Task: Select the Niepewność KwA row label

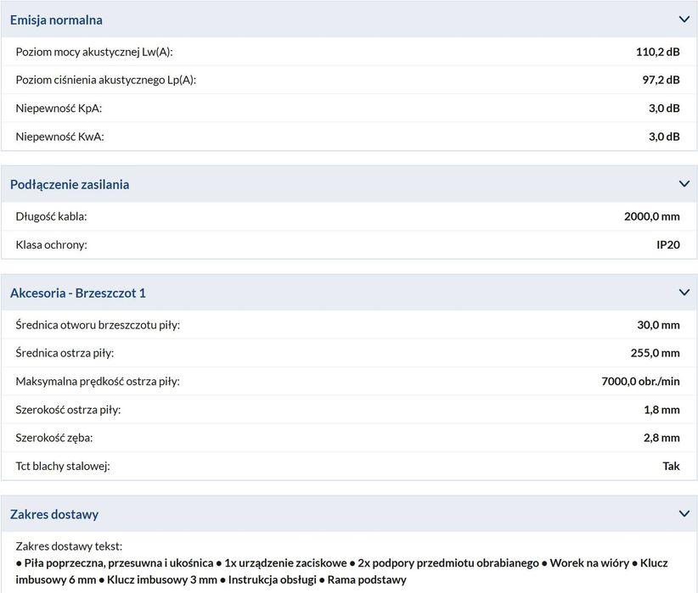Action: click(x=59, y=136)
